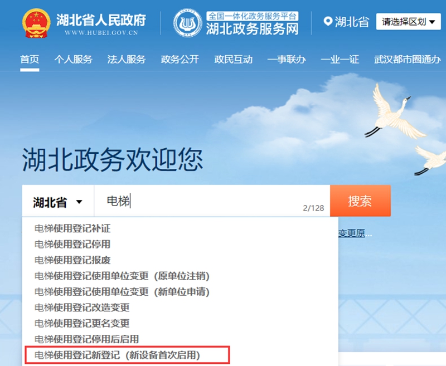446x366 pixels.
Task: Go to the 首页 tab
Action: pos(30,60)
